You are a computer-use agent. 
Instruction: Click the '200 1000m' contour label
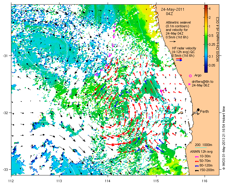(204, 145)
